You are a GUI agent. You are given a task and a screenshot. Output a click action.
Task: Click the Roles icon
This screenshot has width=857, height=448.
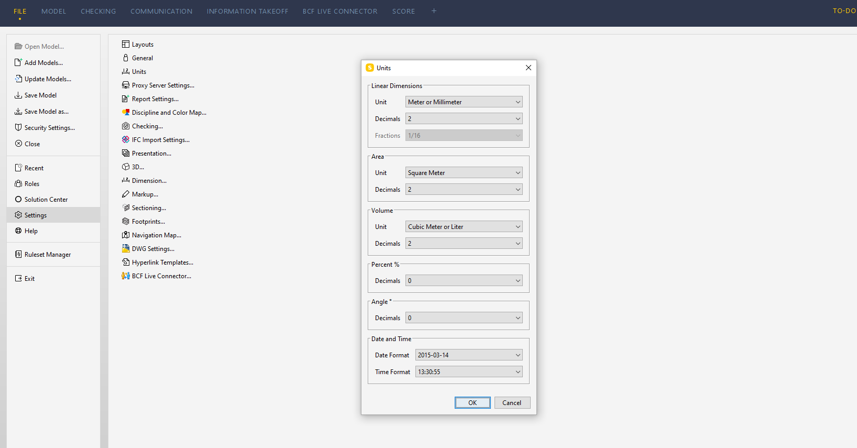pos(18,183)
